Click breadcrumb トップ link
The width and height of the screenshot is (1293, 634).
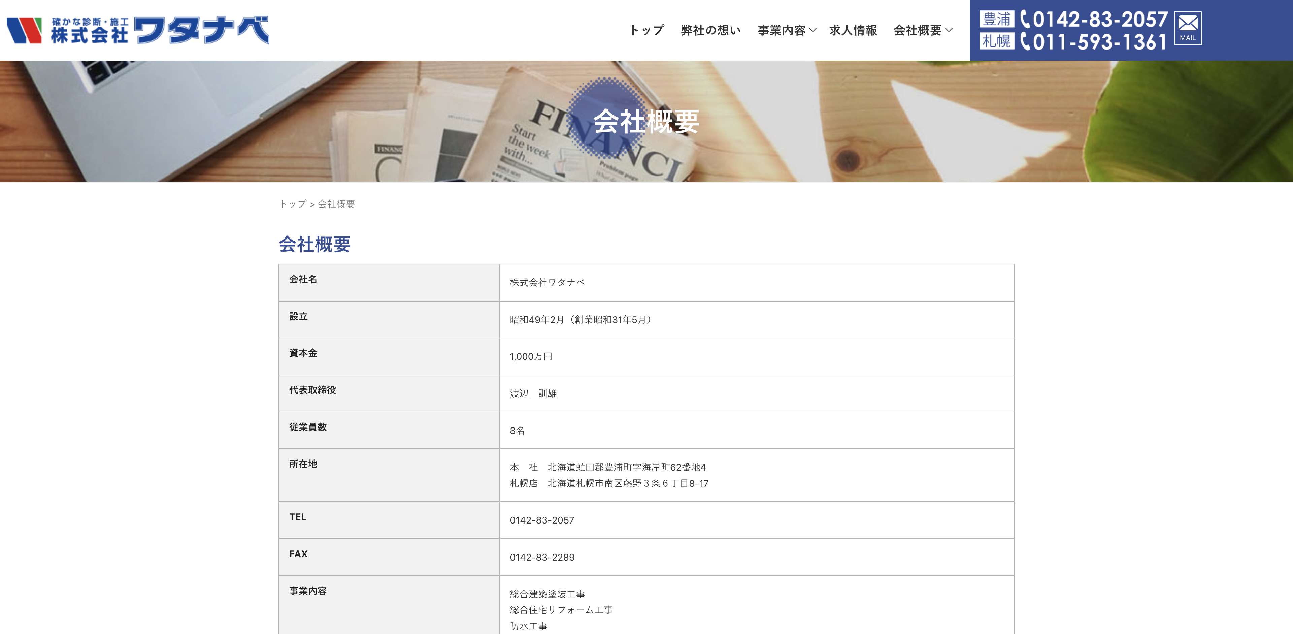[x=293, y=204]
